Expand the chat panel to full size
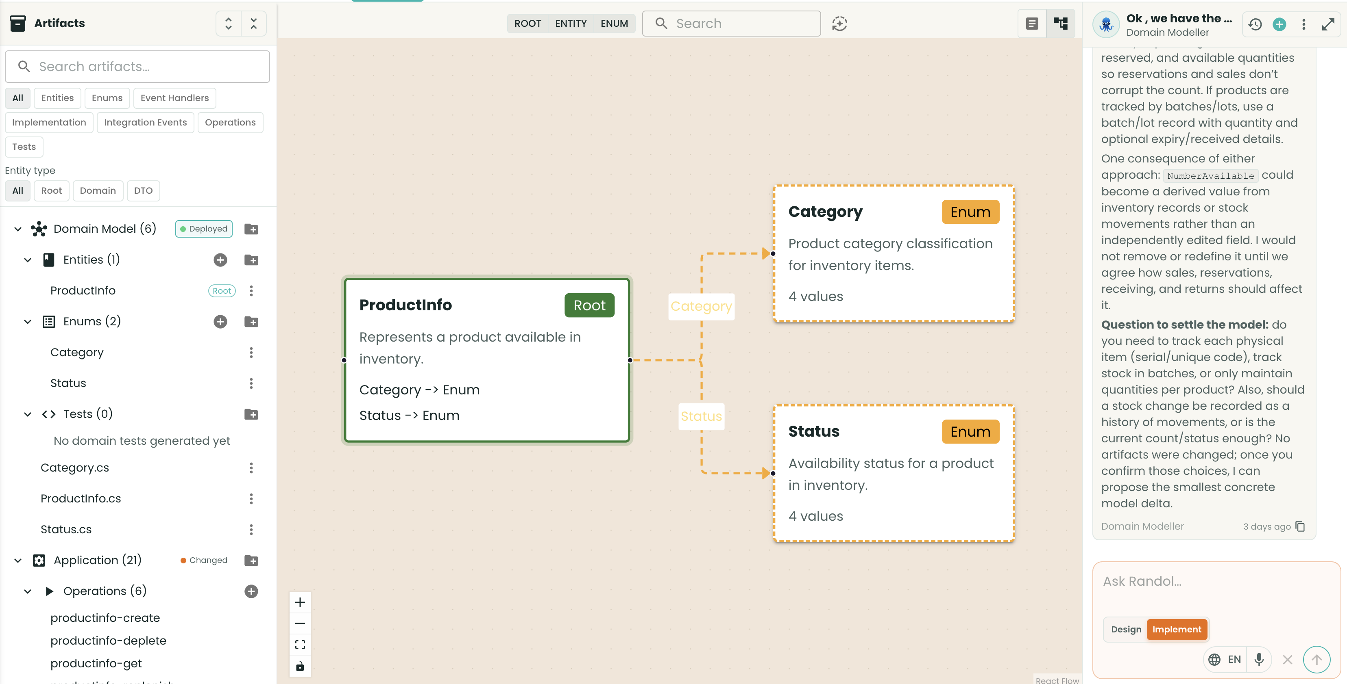Viewport: 1347px width, 684px height. pos(1327,24)
